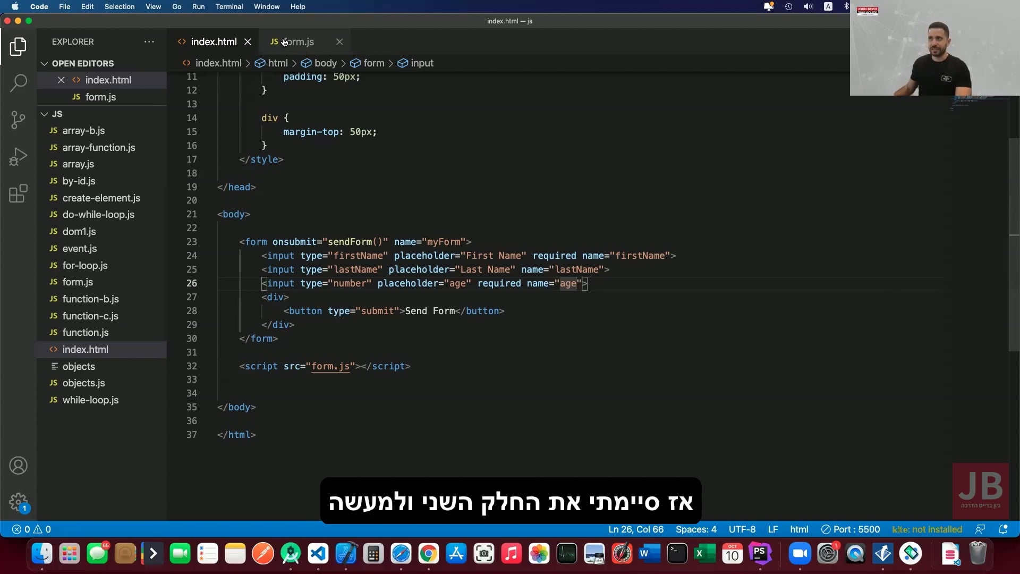Open the Search view icon
1020x574 pixels.
tap(18, 83)
